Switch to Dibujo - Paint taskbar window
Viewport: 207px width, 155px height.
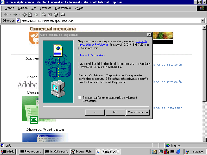[x=82, y=152]
